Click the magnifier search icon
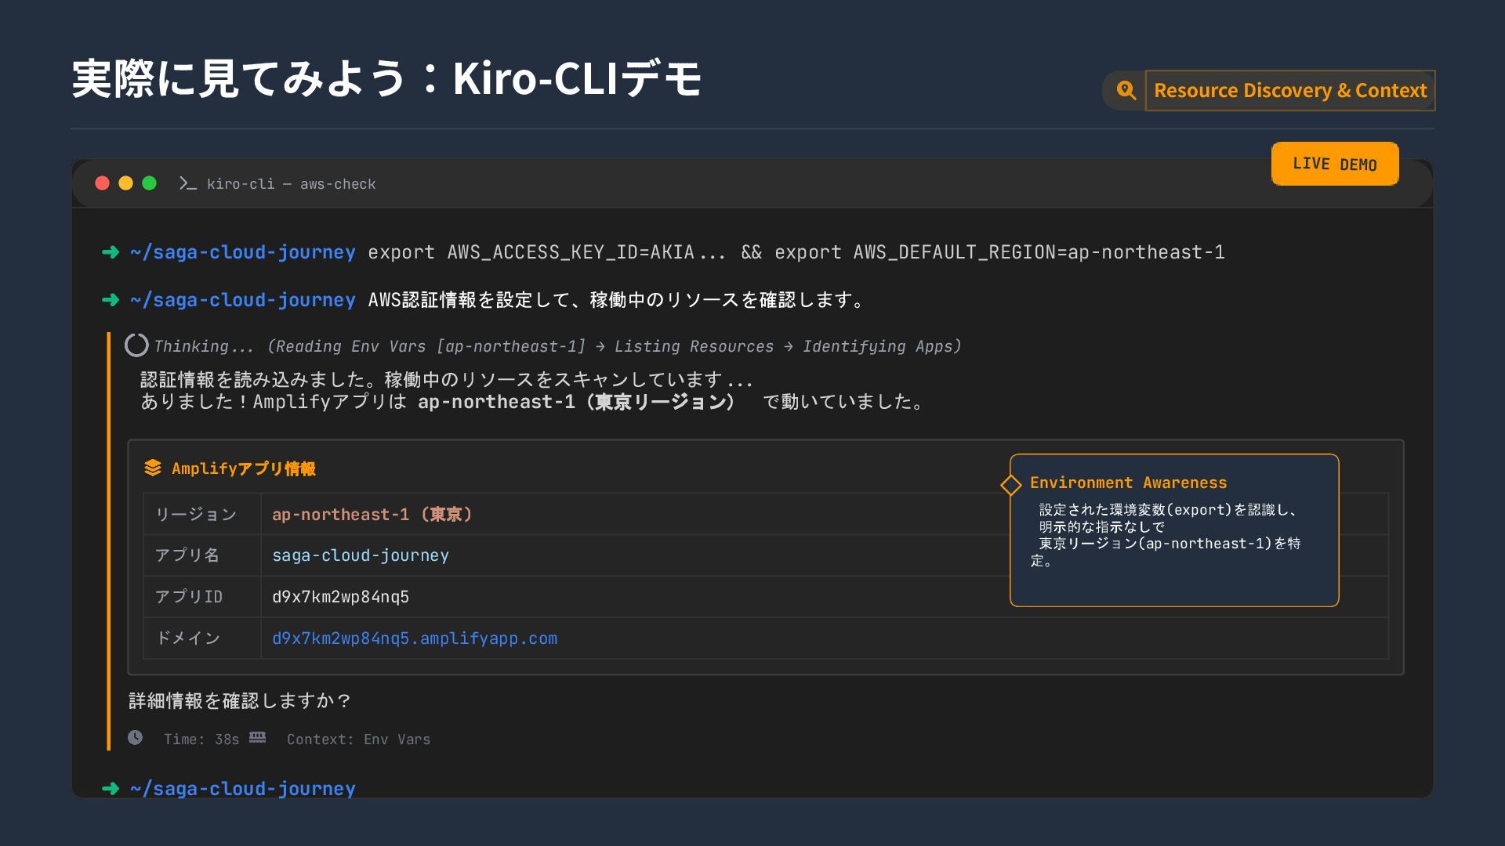 (x=1126, y=90)
